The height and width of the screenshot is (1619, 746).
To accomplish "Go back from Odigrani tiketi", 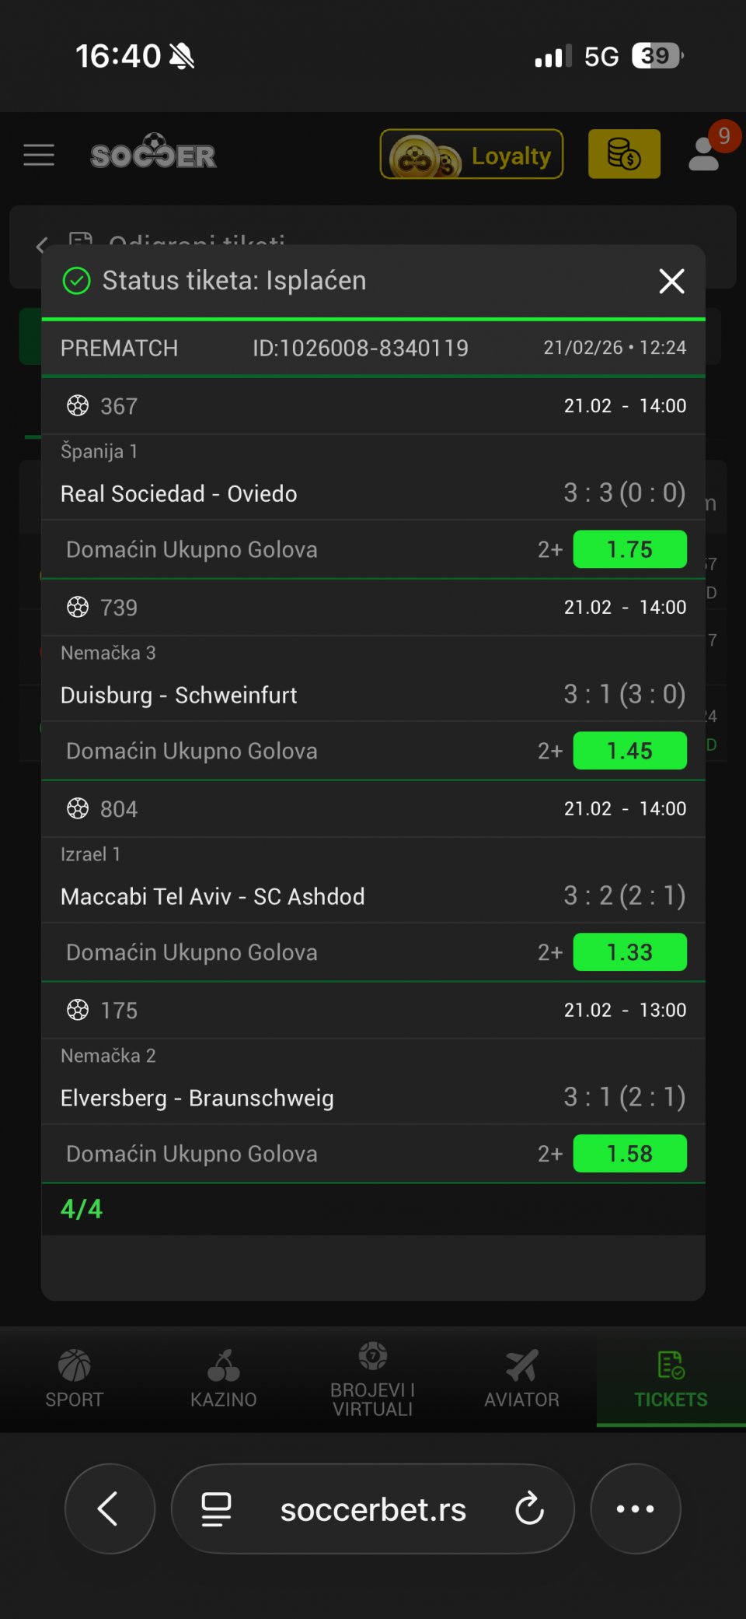I will coord(42,246).
